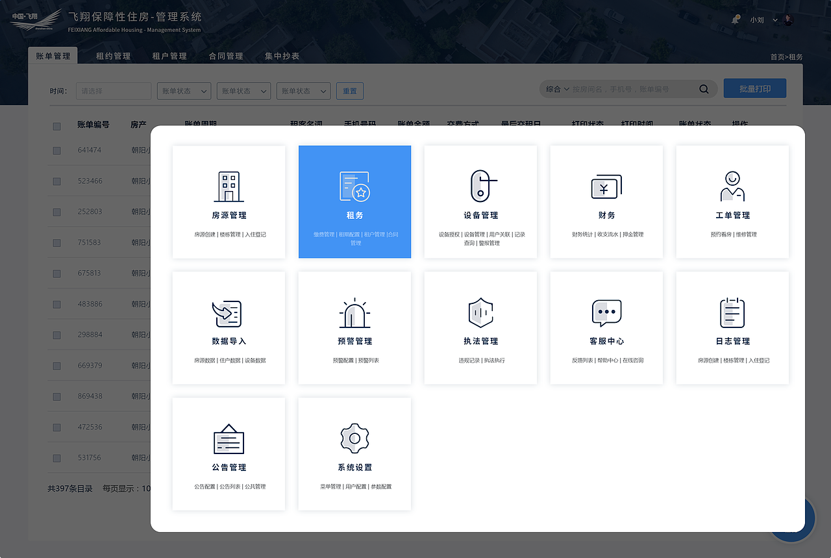Image resolution: width=831 pixels, height=558 pixels.
Task: Switch to the 租户管理 tab
Action: (169, 57)
